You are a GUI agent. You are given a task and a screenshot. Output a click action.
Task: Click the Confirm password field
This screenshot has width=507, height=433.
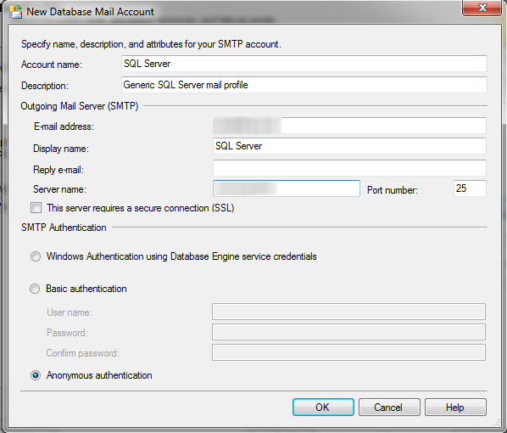click(x=348, y=352)
